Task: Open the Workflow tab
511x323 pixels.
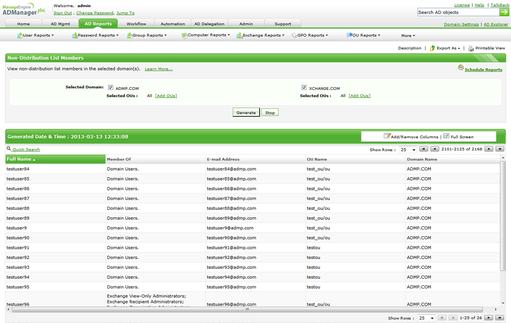Action: 136,24
